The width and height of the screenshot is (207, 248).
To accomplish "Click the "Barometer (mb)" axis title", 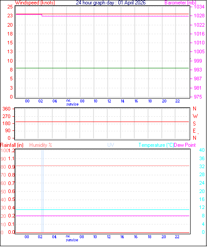I will pos(180,3).
